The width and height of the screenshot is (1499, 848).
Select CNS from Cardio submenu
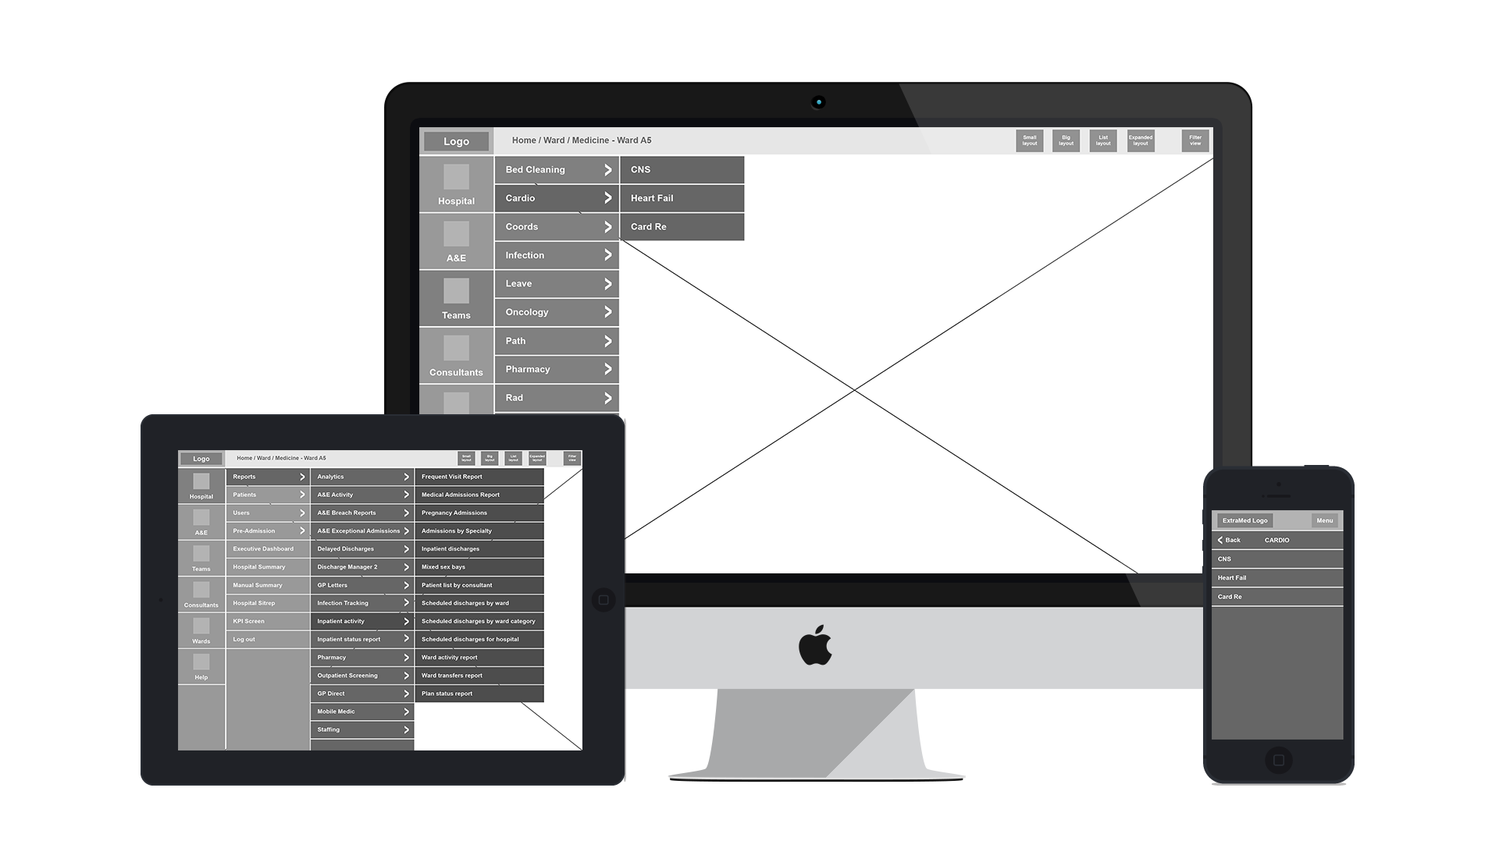(682, 169)
